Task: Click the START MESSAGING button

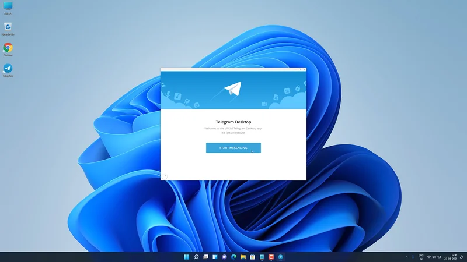Action: [233, 148]
